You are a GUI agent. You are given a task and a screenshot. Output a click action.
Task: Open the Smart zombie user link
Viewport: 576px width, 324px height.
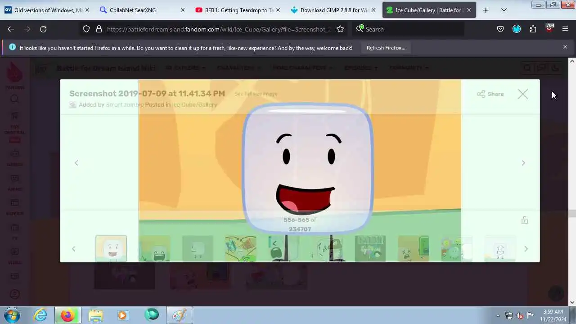click(125, 105)
